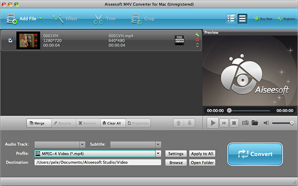298x186 pixels.
Task: Select the 0001VH video thumbnail
Action: pyautogui.click(x=28, y=41)
